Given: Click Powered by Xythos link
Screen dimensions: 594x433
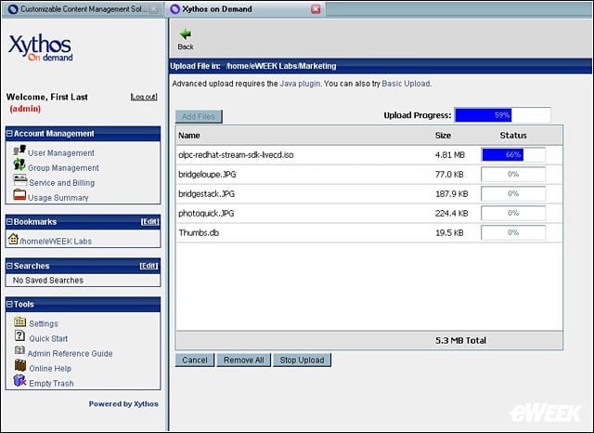Looking at the screenshot, I should point(123,404).
